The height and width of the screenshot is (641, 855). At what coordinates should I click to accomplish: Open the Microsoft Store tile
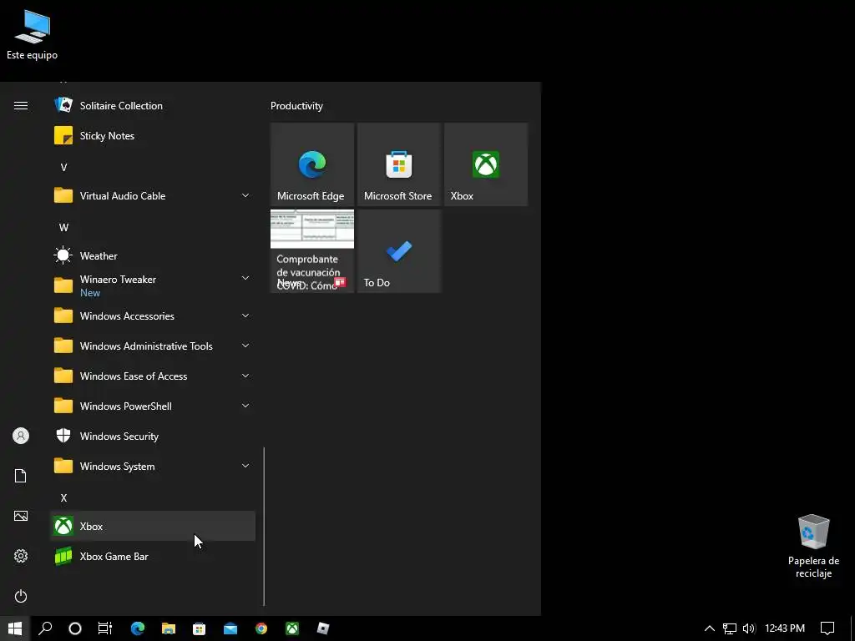click(398, 164)
